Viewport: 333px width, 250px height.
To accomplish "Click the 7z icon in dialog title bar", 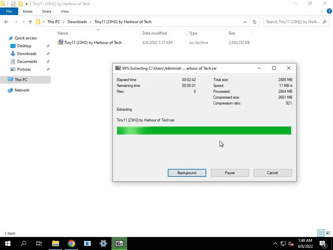I will point(118,68).
